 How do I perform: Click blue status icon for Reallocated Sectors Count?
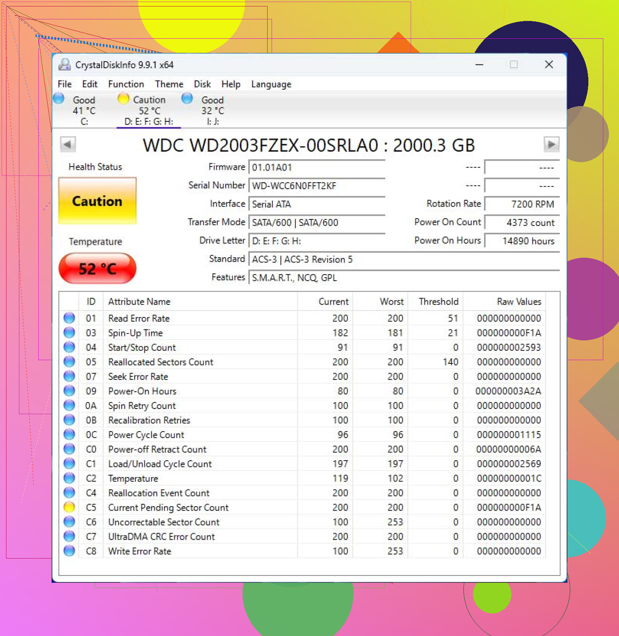[69, 361]
